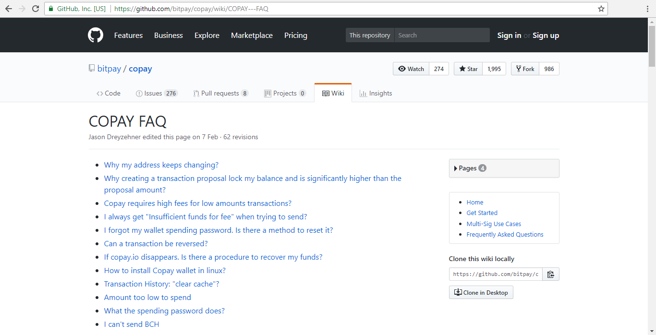Open the Get Started wiki page
The width and height of the screenshot is (656, 335).
tap(482, 213)
